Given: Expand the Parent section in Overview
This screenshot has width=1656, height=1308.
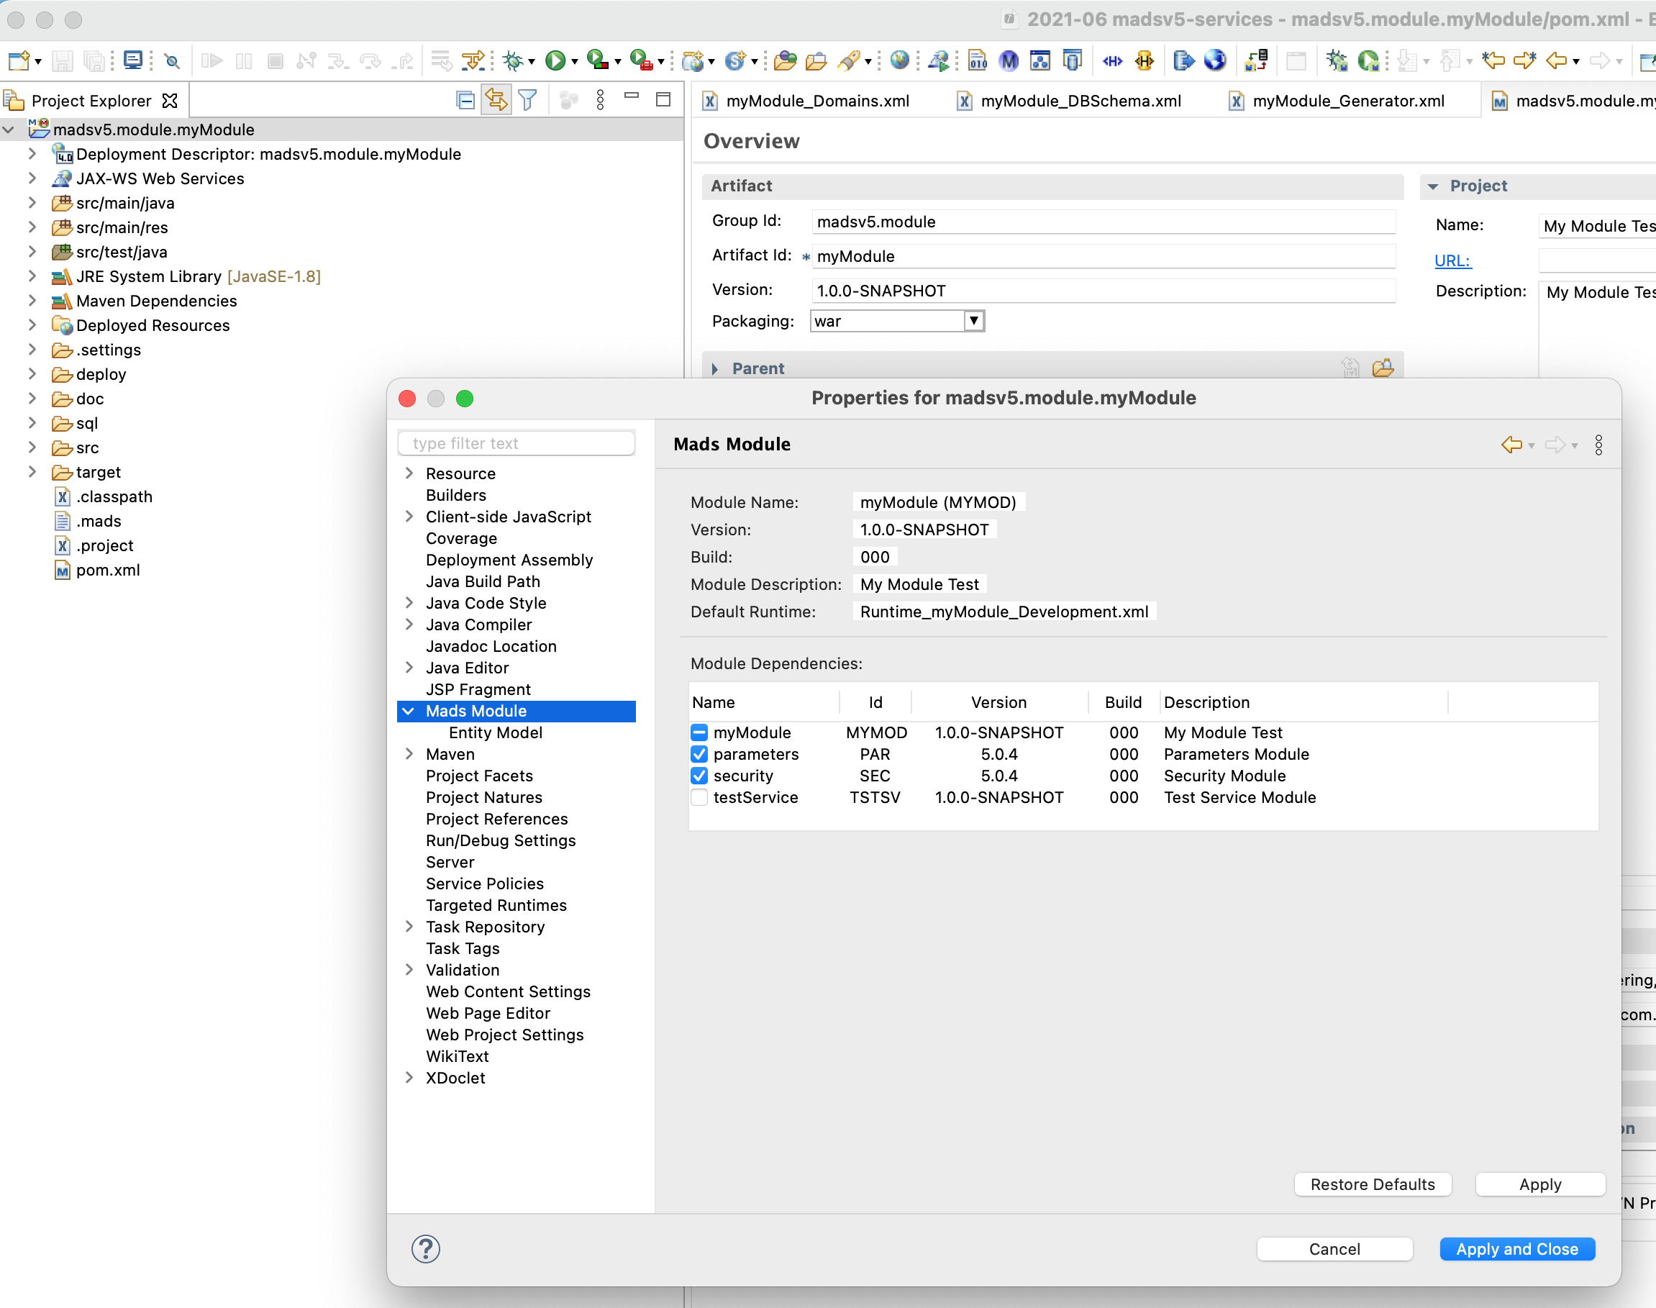Looking at the screenshot, I should click(x=716, y=368).
